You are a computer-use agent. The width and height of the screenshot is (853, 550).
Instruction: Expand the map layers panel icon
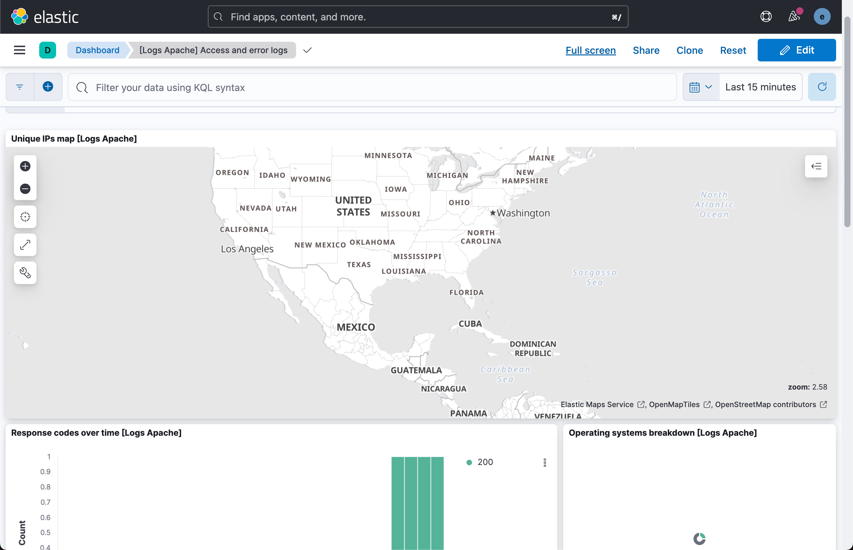click(816, 166)
